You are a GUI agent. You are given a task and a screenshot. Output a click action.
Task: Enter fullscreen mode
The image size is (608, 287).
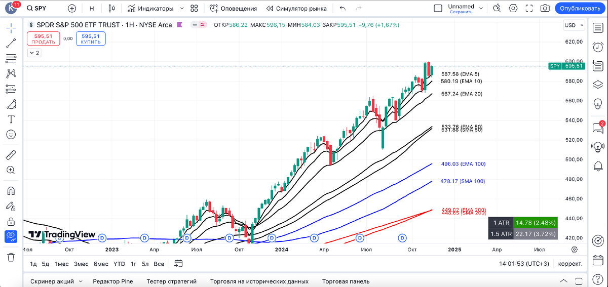(x=529, y=9)
